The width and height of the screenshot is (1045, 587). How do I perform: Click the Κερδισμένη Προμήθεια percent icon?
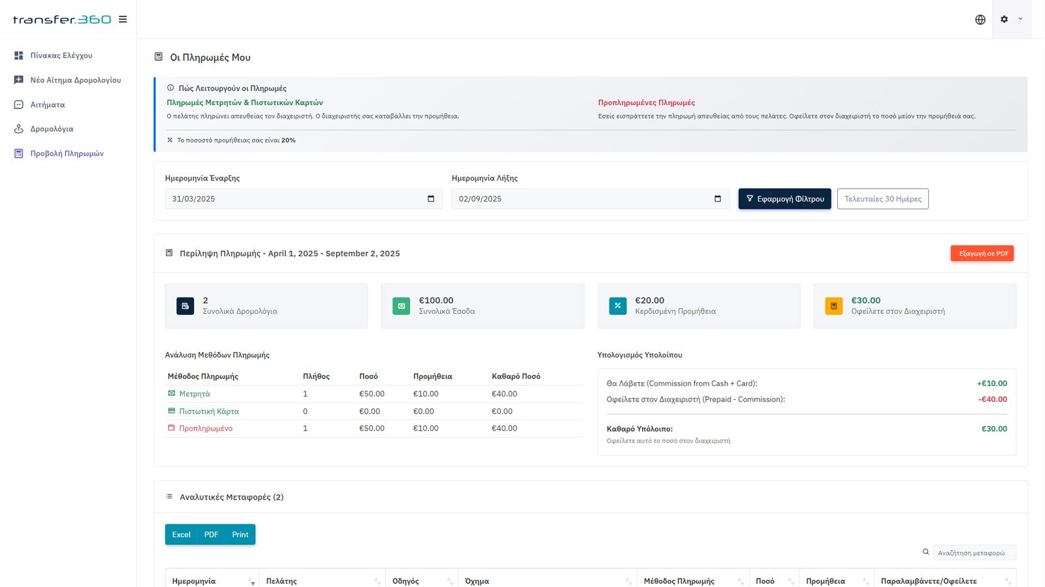coord(617,306)
